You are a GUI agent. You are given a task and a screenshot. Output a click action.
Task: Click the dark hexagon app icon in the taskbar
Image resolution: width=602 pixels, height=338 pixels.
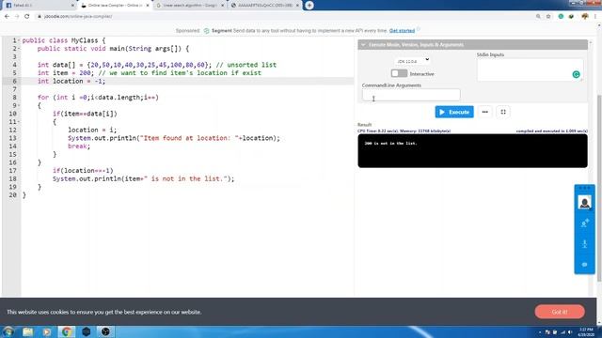point(86,331)
